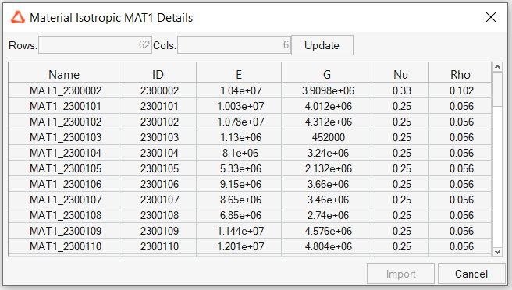Close the Material Isotropic MAT1 Details dialog

[491, 17]
